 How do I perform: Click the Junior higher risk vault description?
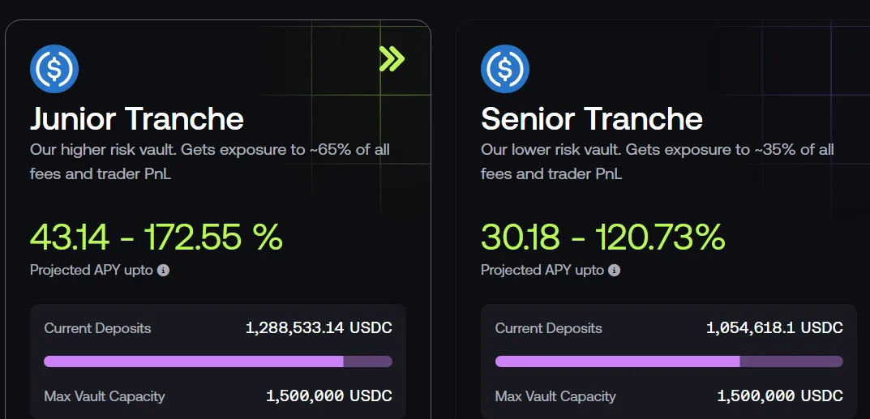pos(210,162)
